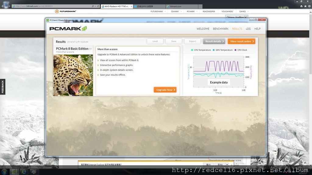Open the browser Tools gear icon
This screenshot has height=175, width=312.
tap(309, 6)
